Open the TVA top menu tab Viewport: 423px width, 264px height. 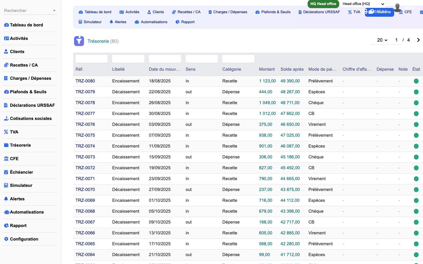(354, 12)
